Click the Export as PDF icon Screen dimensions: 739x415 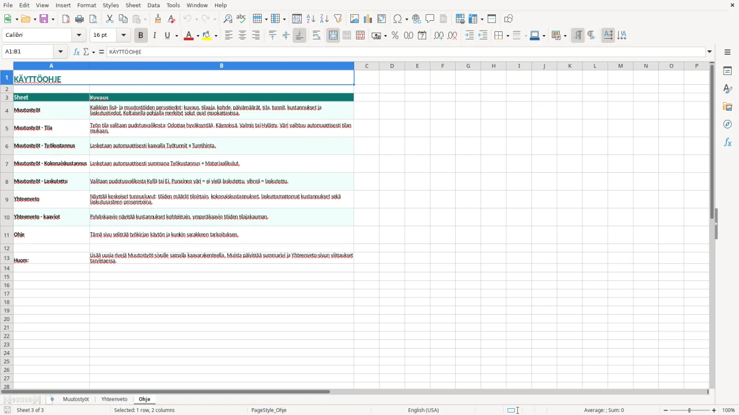click(x=66, y=19)
